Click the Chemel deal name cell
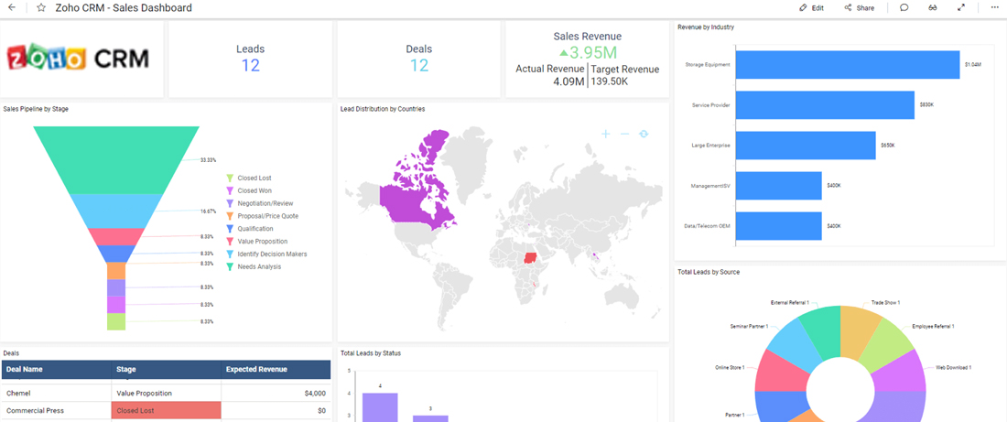 pos(57,393)
